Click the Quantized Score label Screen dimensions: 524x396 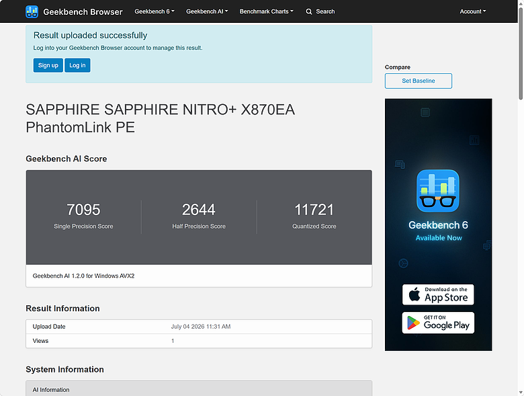(x=314, y=227)
